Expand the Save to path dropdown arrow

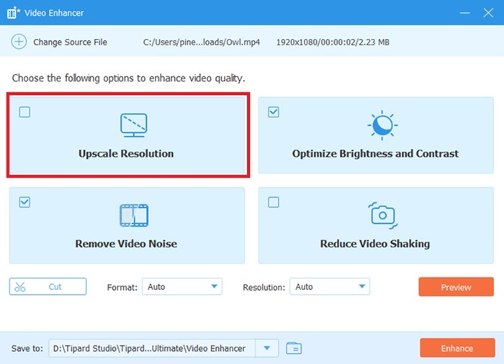[x=266, y=348]
